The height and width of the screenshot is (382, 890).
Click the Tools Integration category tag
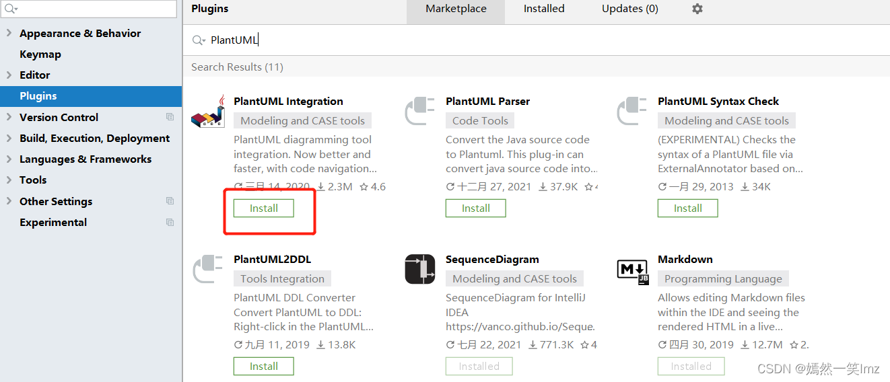coord(282,279)
